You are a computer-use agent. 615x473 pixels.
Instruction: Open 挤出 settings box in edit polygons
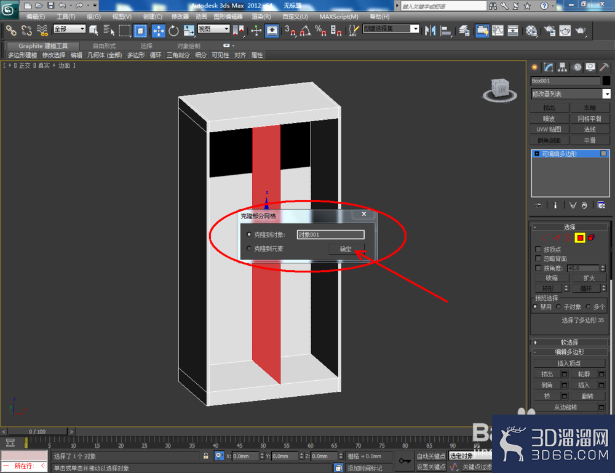coord(565,374)
